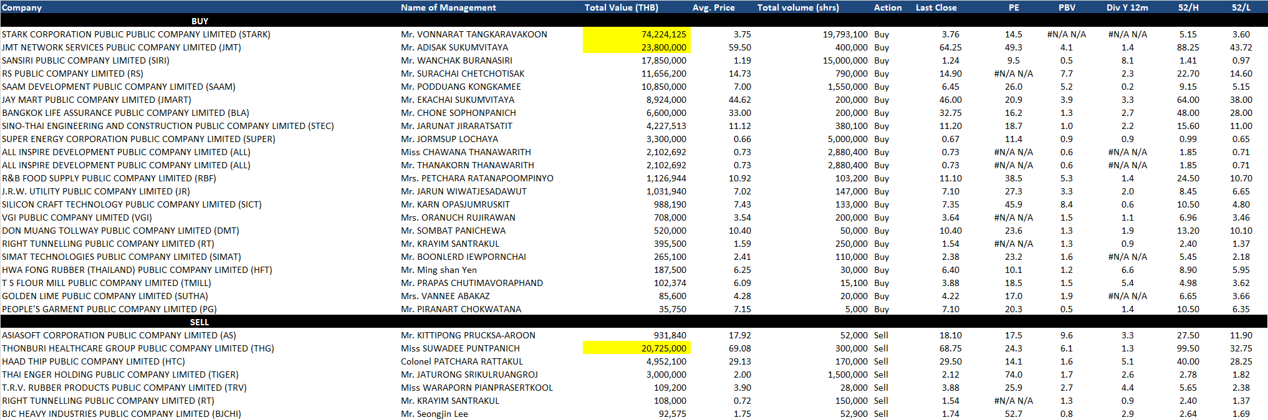Select the Total Value (THB) header
Viewport: 1268px width, 420px height.
pyautogui.click(x=621, y=7)
